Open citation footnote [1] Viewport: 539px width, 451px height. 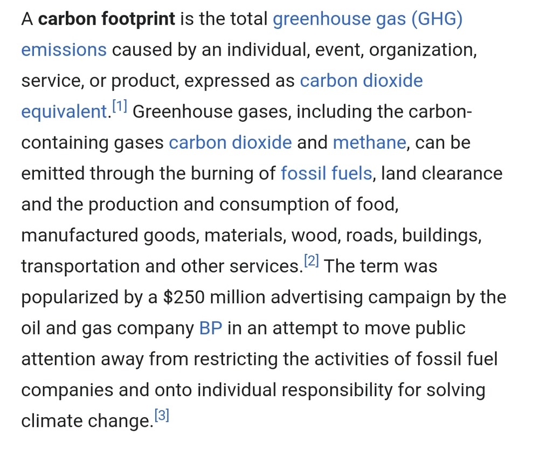tap(119, 107)
